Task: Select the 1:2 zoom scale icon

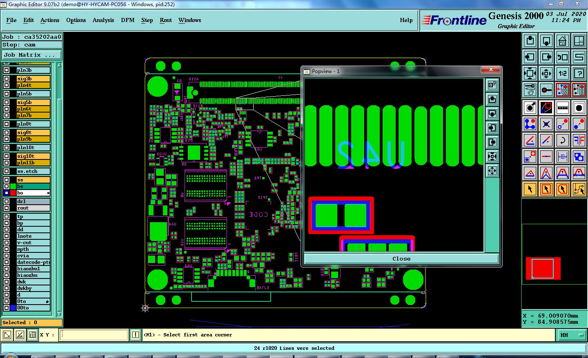Action: pos(563,73)
